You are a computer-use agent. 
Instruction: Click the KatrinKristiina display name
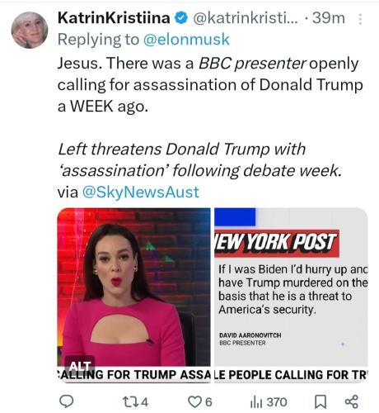[x=114, y=18]
